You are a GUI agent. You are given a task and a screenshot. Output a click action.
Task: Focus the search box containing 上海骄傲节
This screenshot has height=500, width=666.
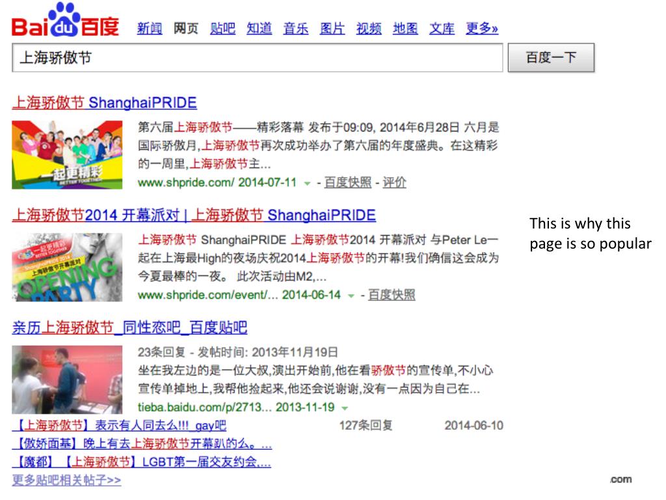[258, 57]
